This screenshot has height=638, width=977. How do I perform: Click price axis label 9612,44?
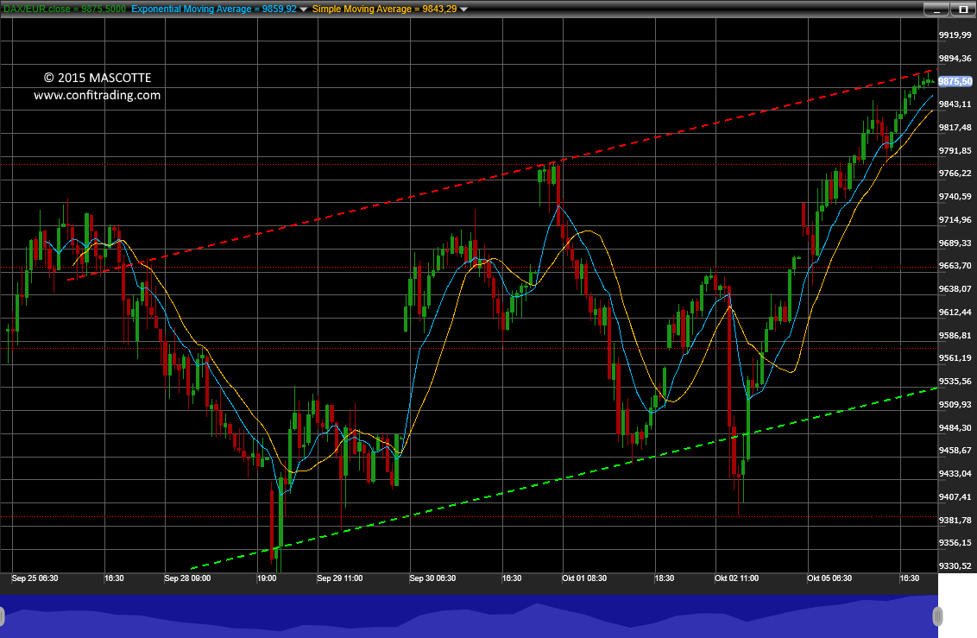[x=955, y=313]
